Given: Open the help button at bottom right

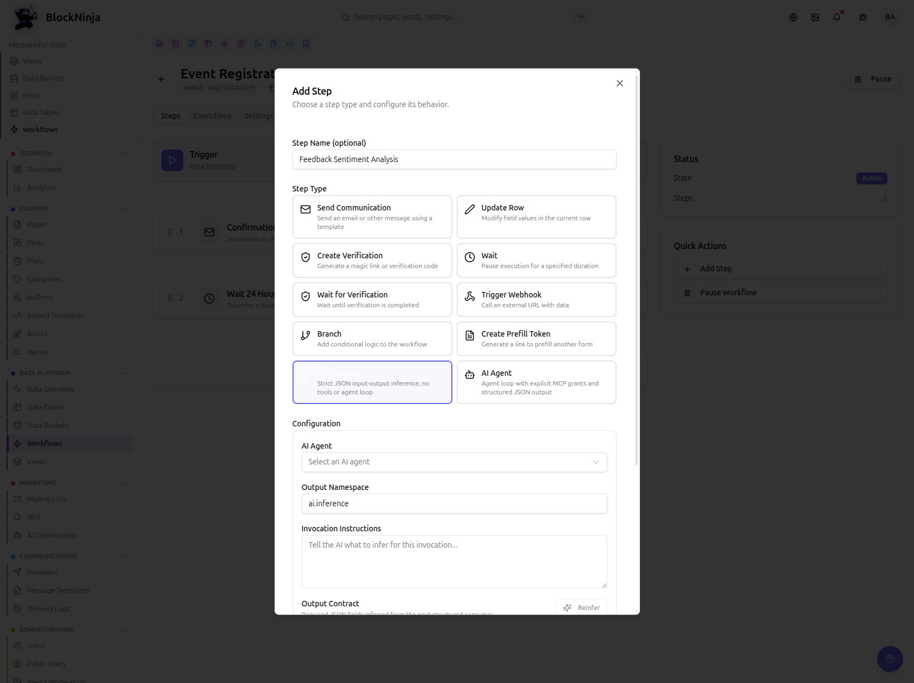Looking at the screenshot, I should [890, 659].
